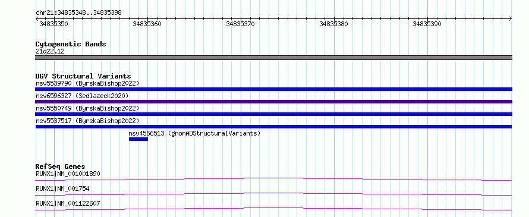529x217 pixels.
Task: Select the RefSeq Genes track title
Action: tap(60, 166)
